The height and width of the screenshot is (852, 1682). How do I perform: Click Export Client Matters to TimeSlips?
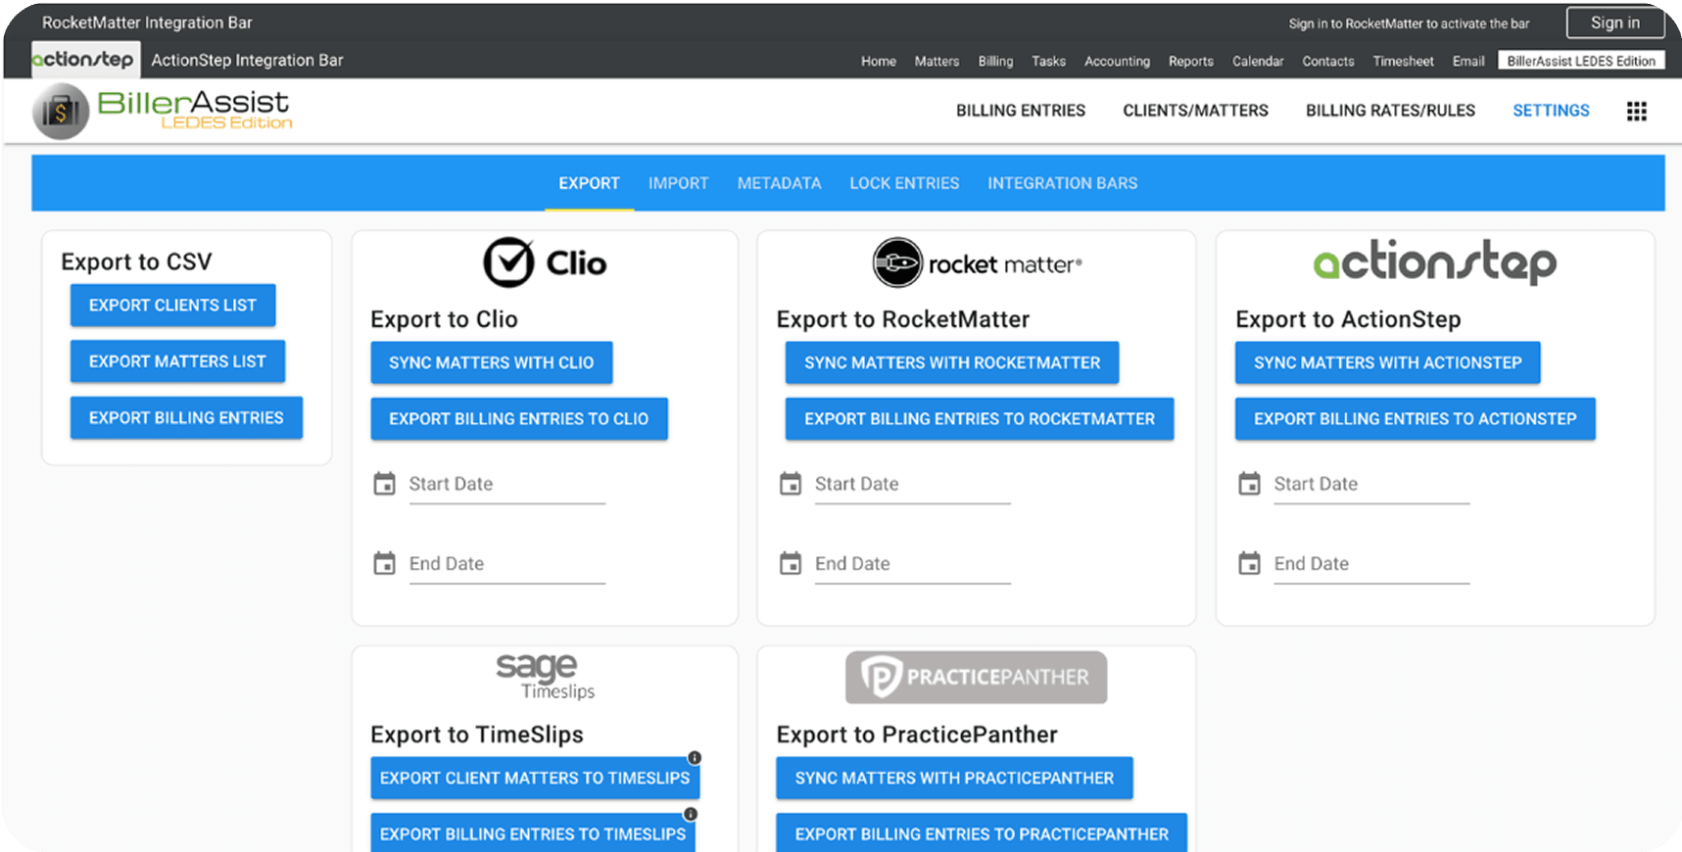tap(535, 778)
